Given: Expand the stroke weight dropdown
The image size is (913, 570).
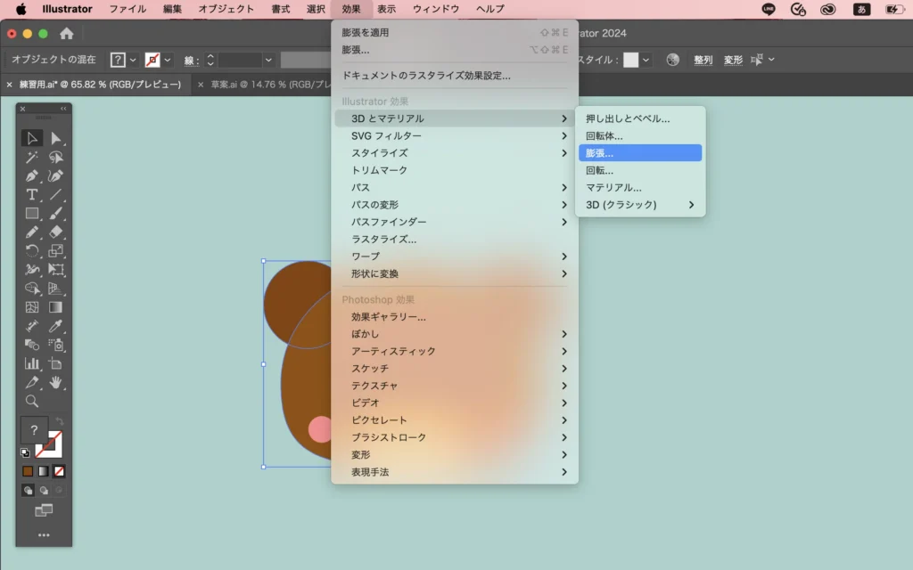Looking at the screenshot, I should (268, 60).
